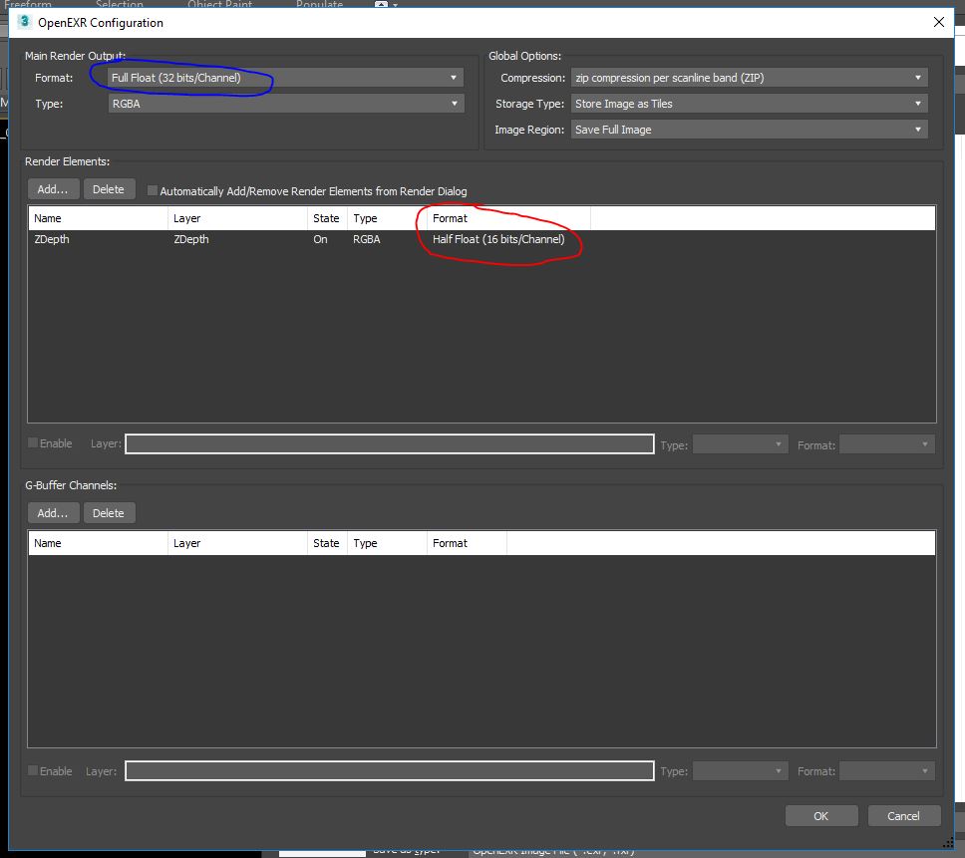The width and height of the screenshot is (965, 858).
Task: Open the Storage Type dropdown
Action: 917,103
